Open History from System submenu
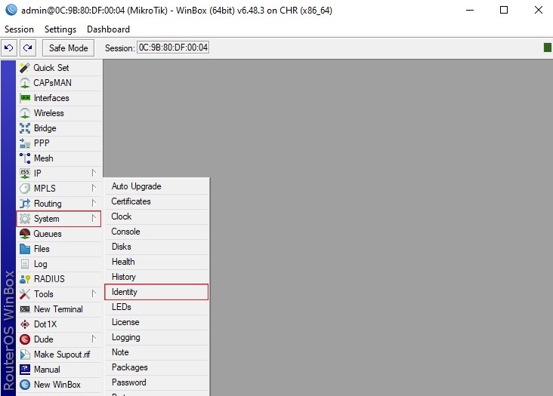Viewport: 553px width, 396px height. coord(156,277)
